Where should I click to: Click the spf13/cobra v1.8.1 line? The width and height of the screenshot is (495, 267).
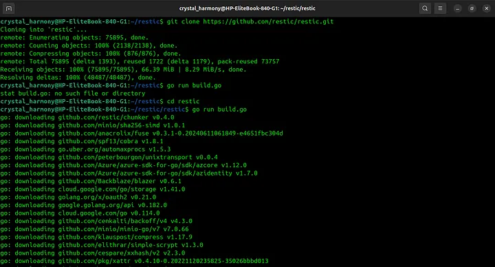point(81,141)
